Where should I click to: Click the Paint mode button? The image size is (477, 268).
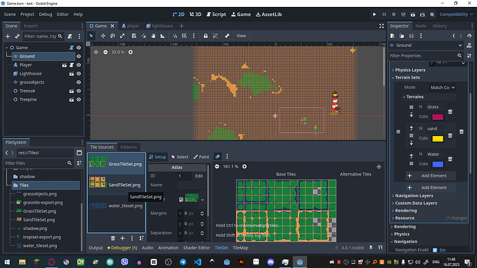[201, 157]
